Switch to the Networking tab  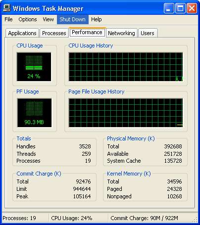click(x=121, y=33)
